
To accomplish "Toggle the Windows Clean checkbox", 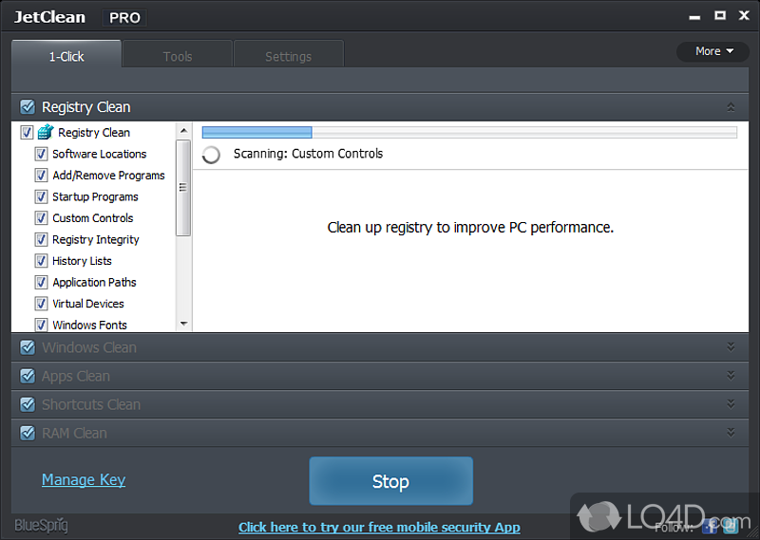I will click(28, 347).
